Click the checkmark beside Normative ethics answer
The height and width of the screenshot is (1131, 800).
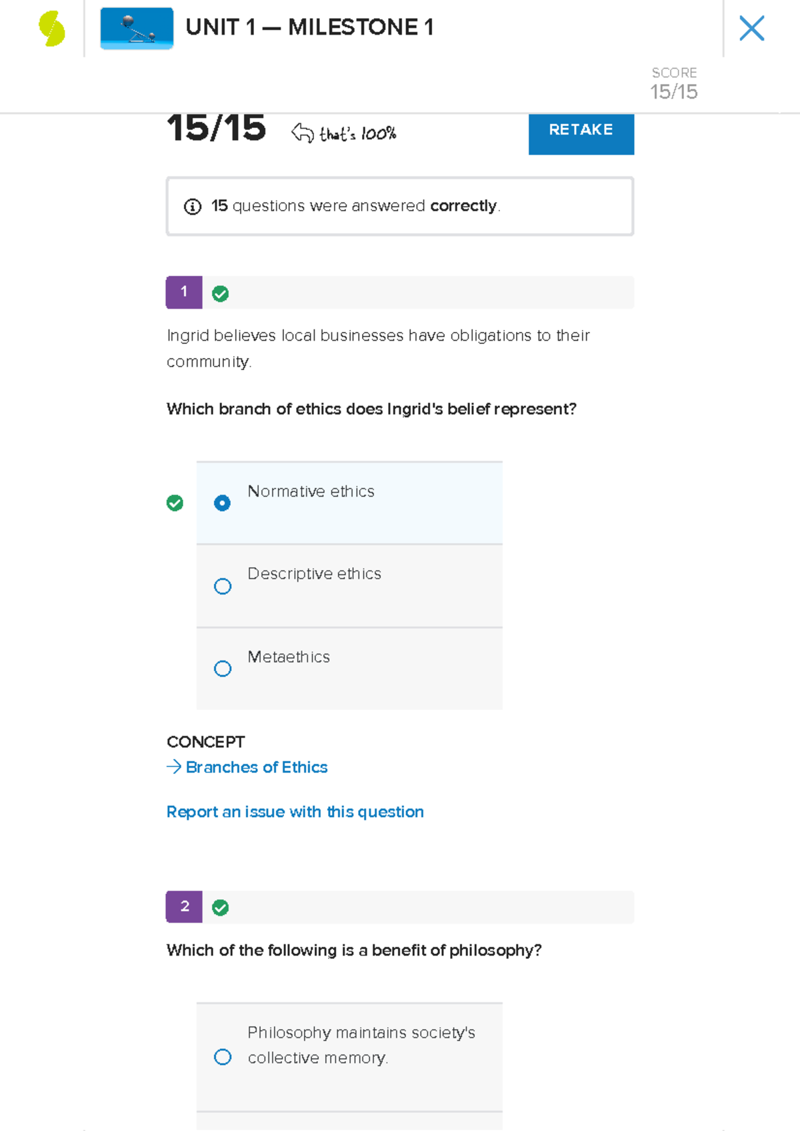pos(175,503)
